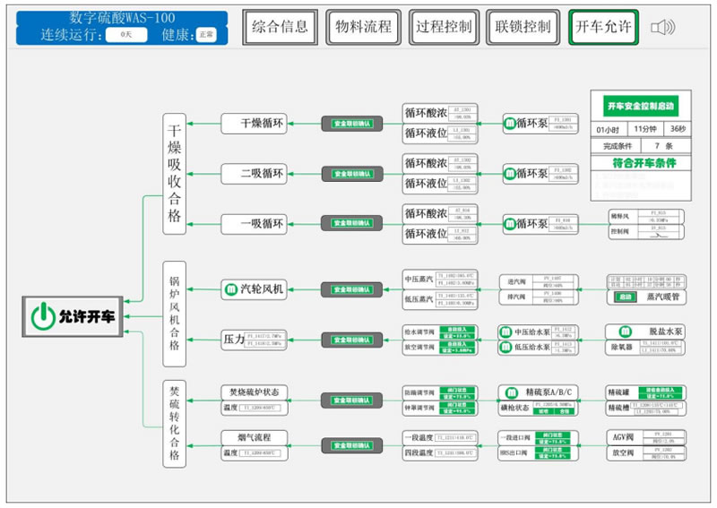Expand the 锅炉风机合格 group box
The height and width of the screenshot is (508, 717).
174,314
